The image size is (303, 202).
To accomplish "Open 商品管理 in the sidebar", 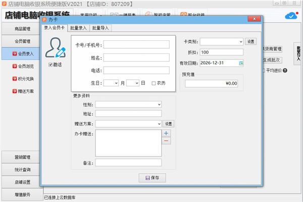I will tap(22, 29).
